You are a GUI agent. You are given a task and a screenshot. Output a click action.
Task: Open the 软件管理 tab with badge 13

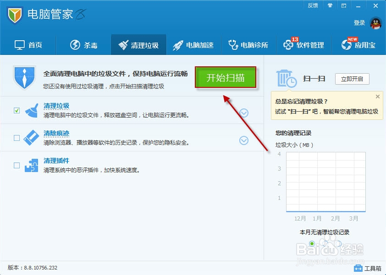pos(304,44)
